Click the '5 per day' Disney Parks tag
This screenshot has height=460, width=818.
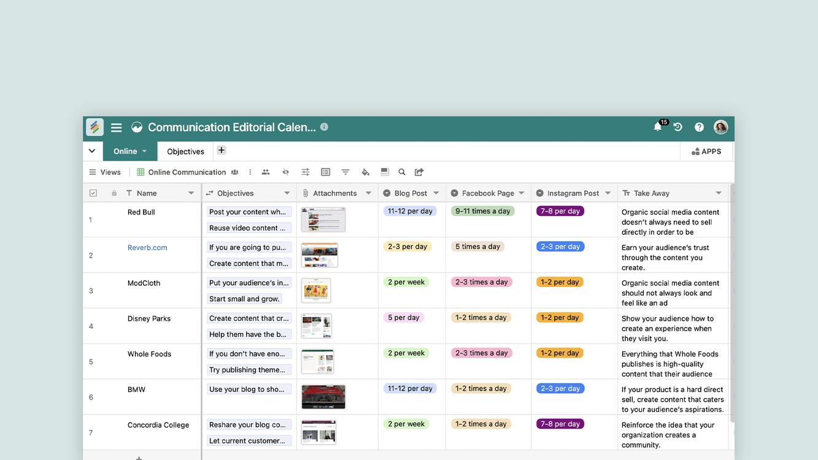(x=404, y=318)
